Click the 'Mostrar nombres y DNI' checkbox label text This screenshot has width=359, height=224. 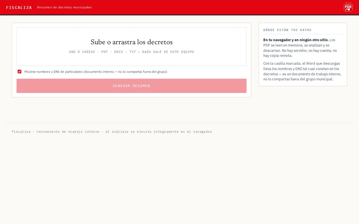tap(96, 72)
